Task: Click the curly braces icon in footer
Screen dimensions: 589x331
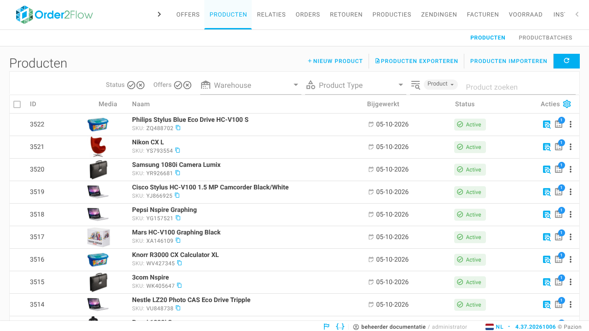Action: pyautogui.click(x=340, y=326)
